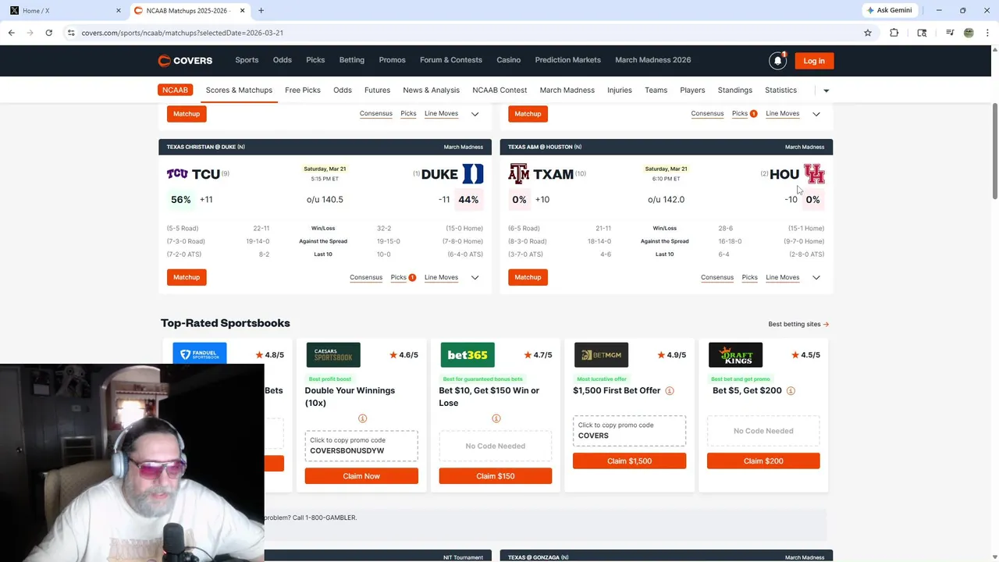Click the bet365 logo
Image resolution: width=999 pixels, height=562 pixels.
coord(468,354)
